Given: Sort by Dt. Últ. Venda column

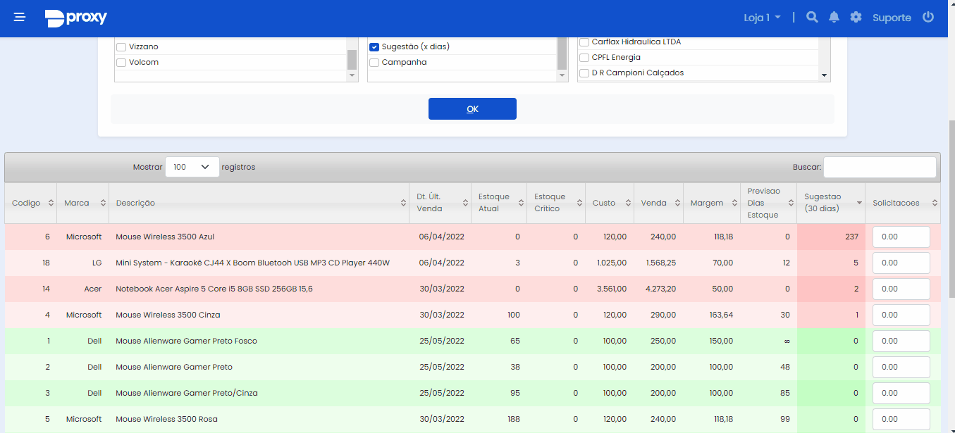Looking at the screenshot, I should [x=440, y=203].
